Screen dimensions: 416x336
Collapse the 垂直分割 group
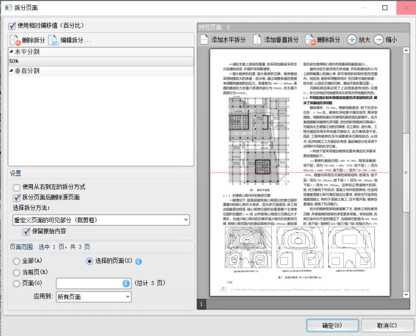tap(11, 70)
